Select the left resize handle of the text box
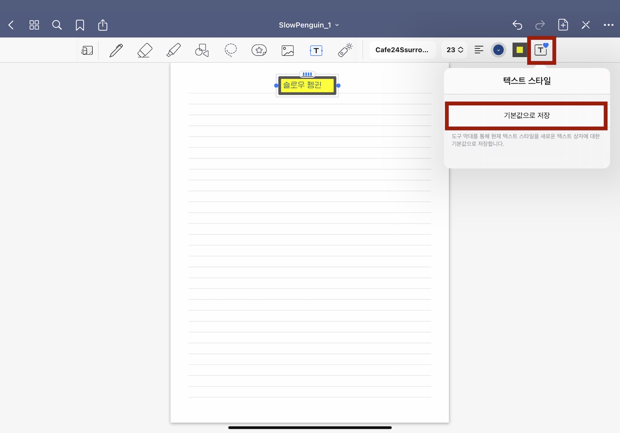620x433 pixels. click(277, 86)
